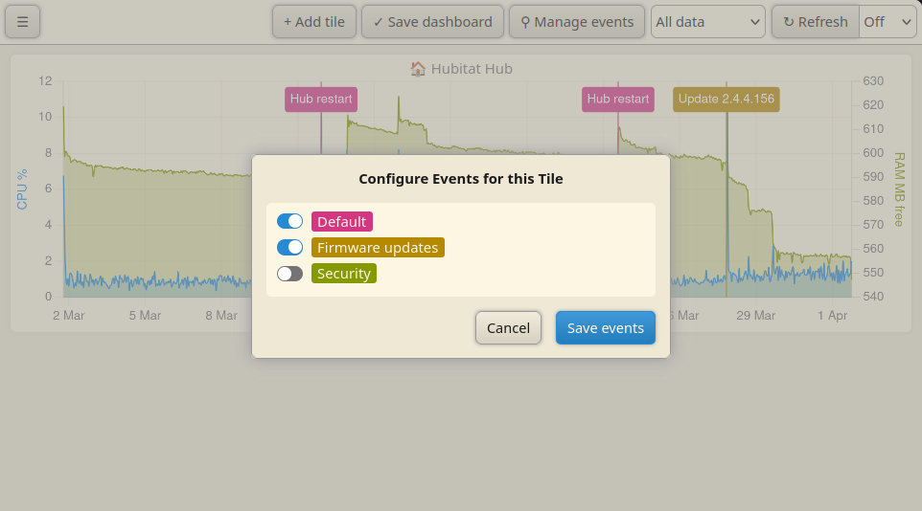Screen dimensions: 922x511
Task: Click the second Hub restart marker
Action: pyautogui.click(x=618, y=100)
